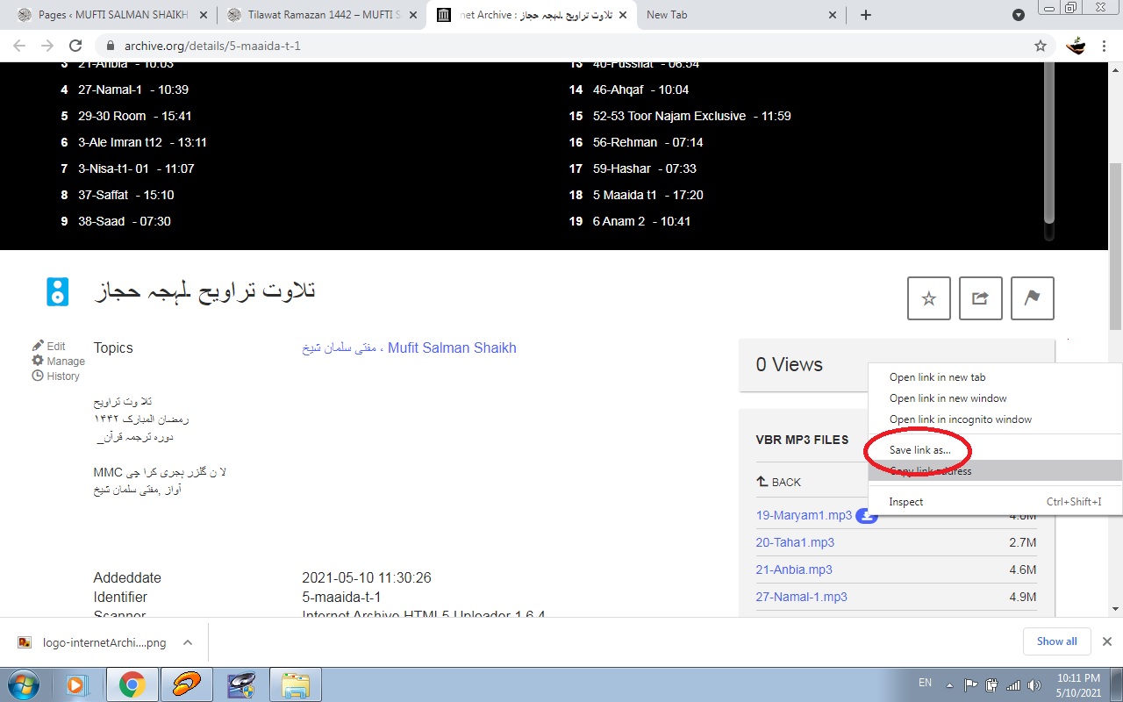Open a new browser tab with plus
Image resolution: width=1123 pixels, height=702 pixels.
pos(866,15)
